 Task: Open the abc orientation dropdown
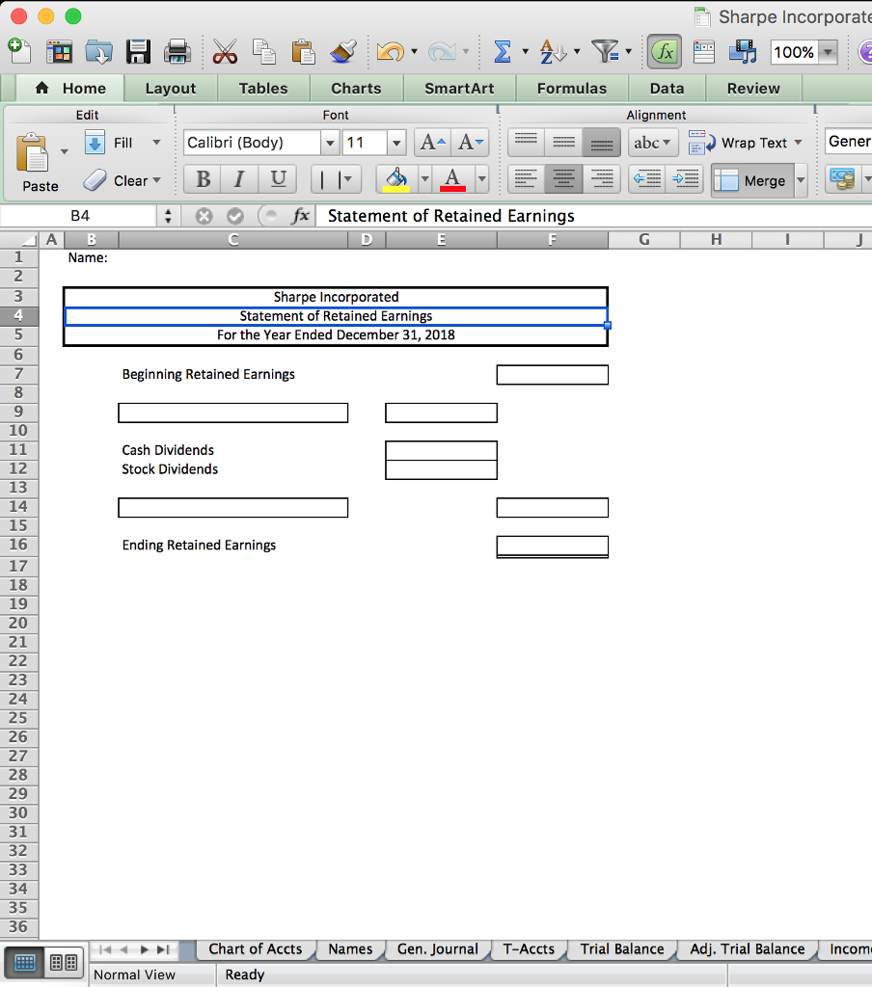pyautogui.click(x=653, y=142)
